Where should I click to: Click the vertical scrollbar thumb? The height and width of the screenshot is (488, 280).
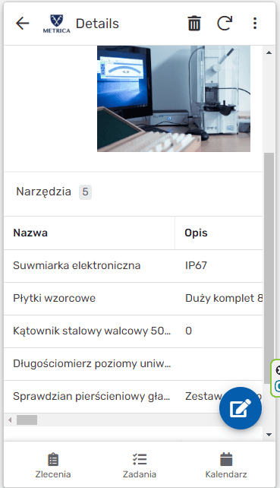(269, 268)
